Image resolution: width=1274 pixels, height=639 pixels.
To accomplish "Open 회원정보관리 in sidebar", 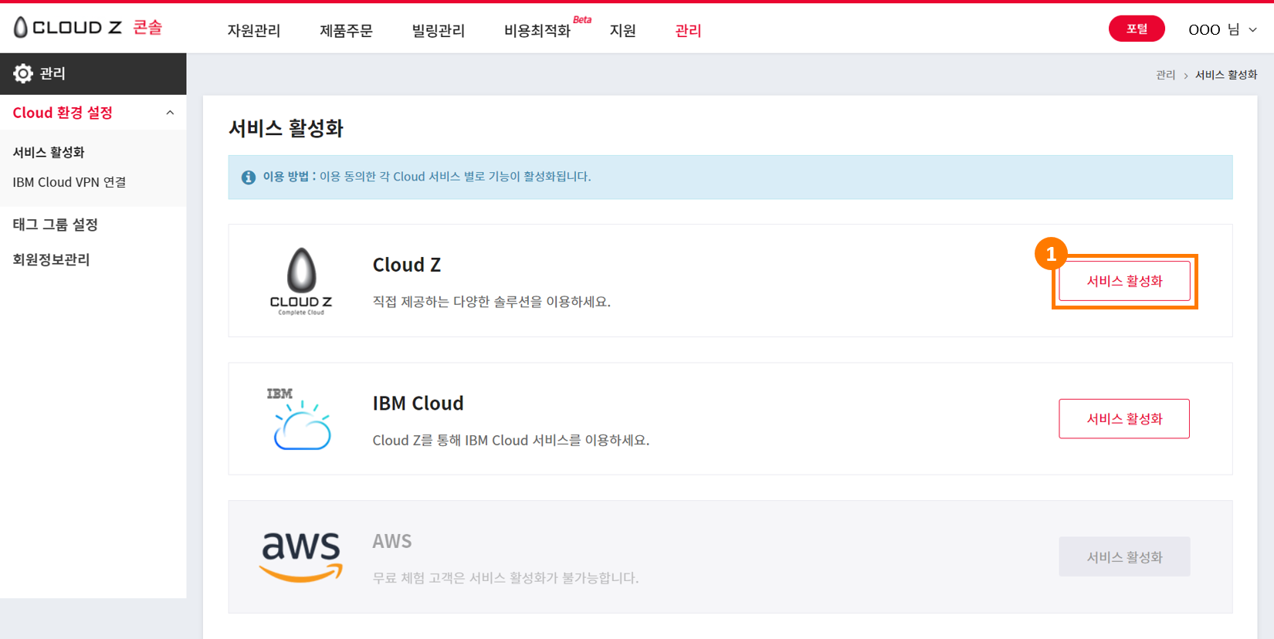I will pos(51,259).
